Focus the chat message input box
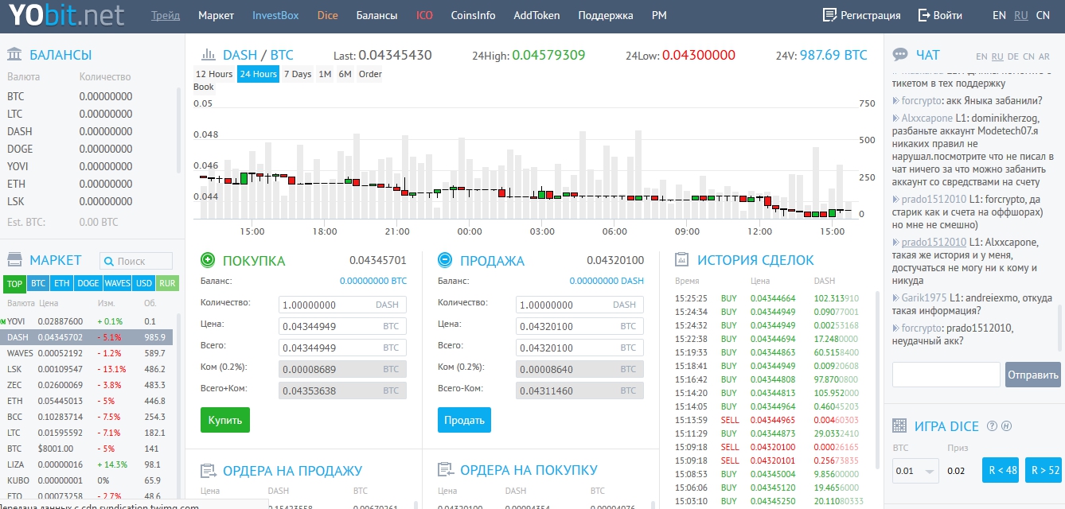The width and height of the screenshot is (1065, 509). 946,375
